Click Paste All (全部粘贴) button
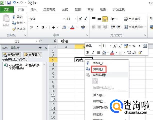Image resolution: width=153 pixels, height=120 pixels. (x=12, y=55)
